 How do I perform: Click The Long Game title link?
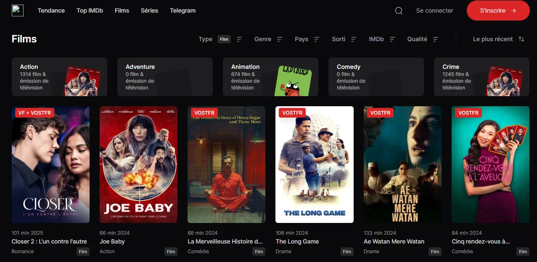point(297,241)
